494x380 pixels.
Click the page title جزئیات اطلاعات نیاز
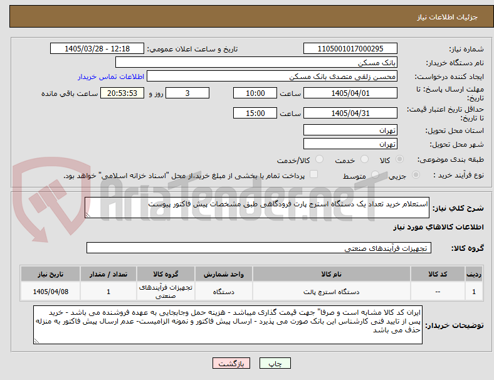point(447,17)
